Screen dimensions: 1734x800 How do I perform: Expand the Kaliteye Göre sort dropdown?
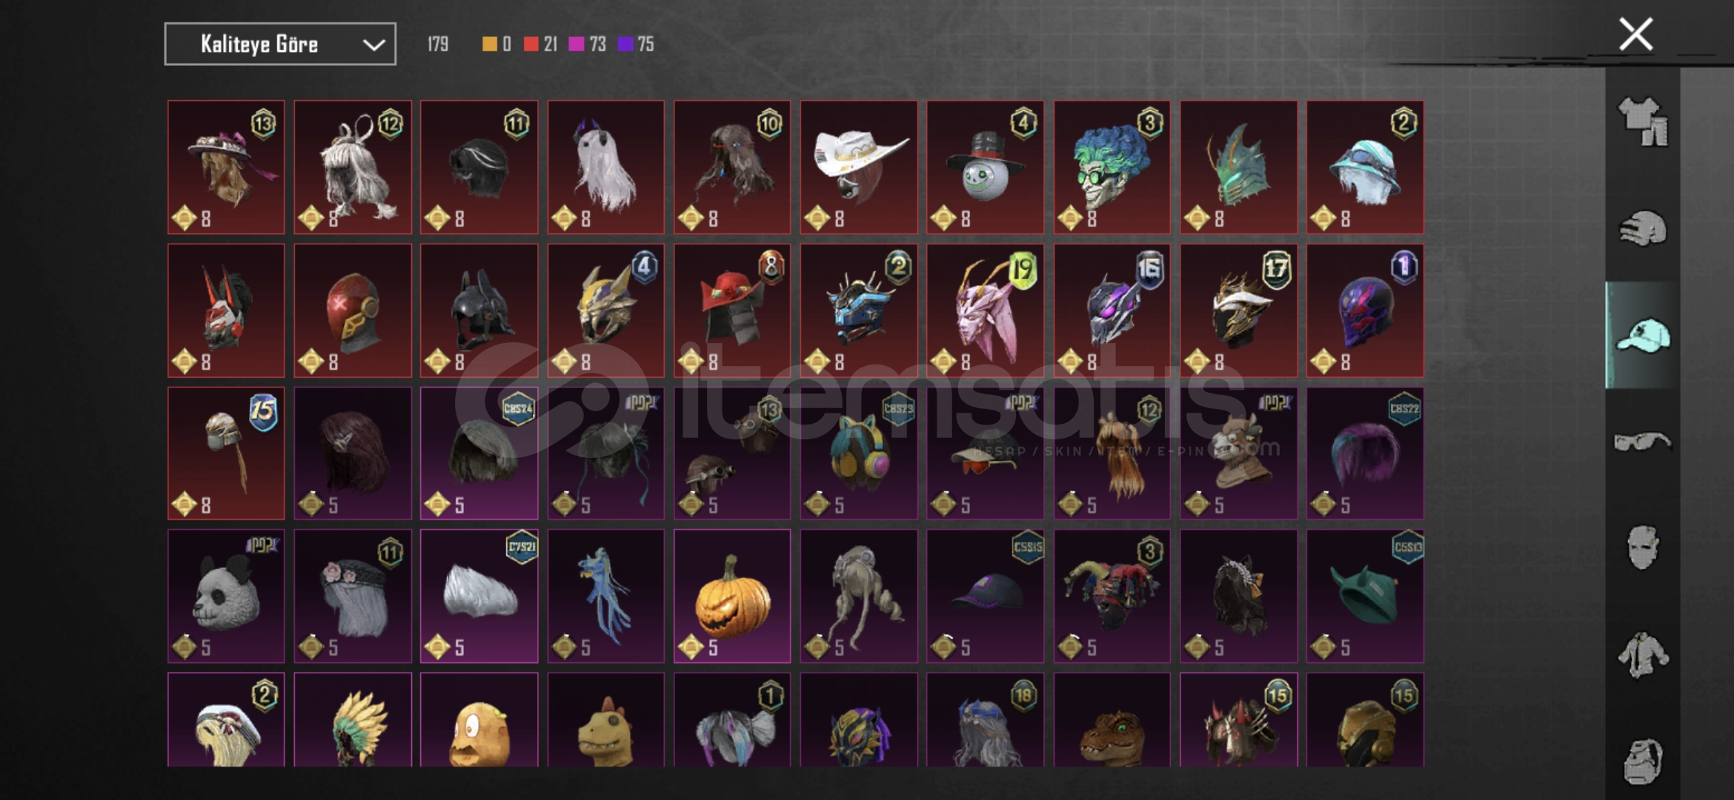coord(280,44)
